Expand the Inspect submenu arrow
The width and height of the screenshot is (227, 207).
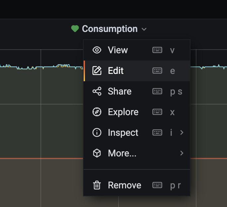pos(182,133)
